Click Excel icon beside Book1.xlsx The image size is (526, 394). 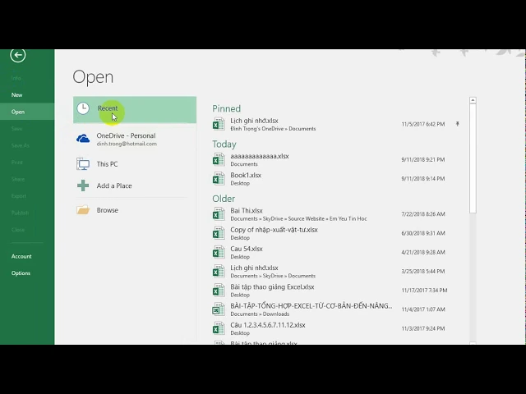click(218, 178)
